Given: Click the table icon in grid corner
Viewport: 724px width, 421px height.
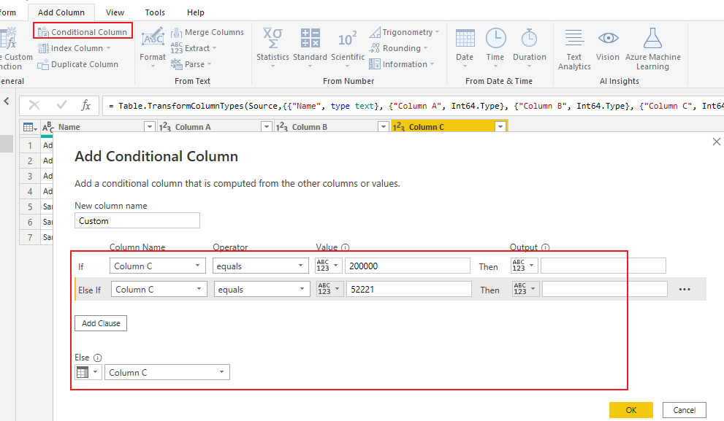Looking at the screenshot, I should coord(29,127).
